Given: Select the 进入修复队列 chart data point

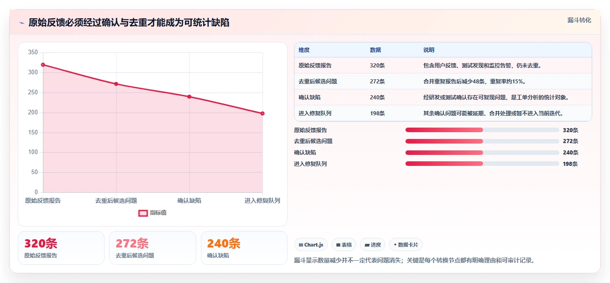Looking at the screenshot, I should tap(263, 113).
